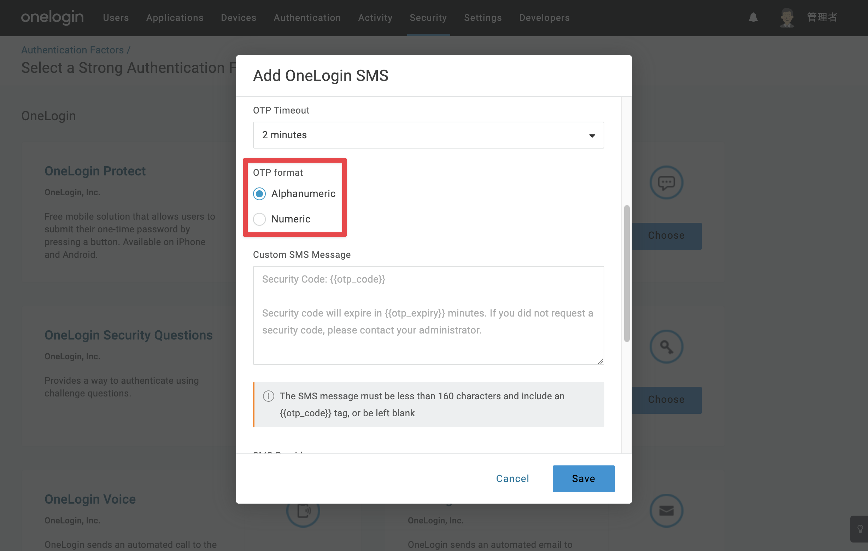Viewport: 868px width, 551px height.
Task: Open the OTP Timeout dropdown
Action: [428, 135]
